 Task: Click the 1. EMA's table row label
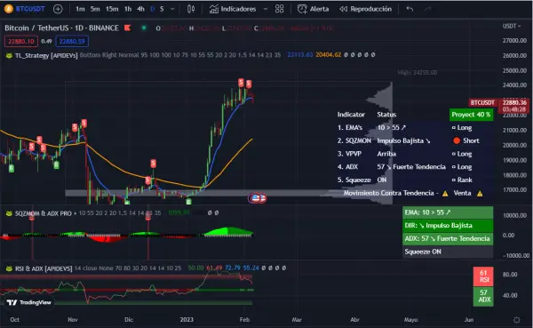tap(350, 128)
